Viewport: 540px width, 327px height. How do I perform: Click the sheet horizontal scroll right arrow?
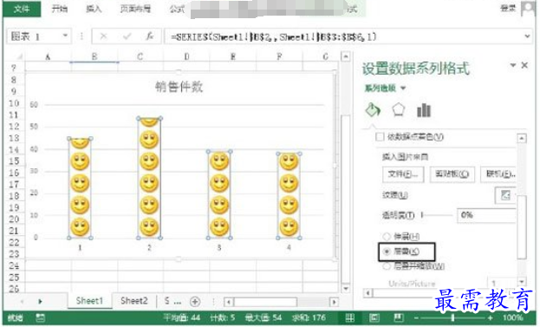[334, 302]
